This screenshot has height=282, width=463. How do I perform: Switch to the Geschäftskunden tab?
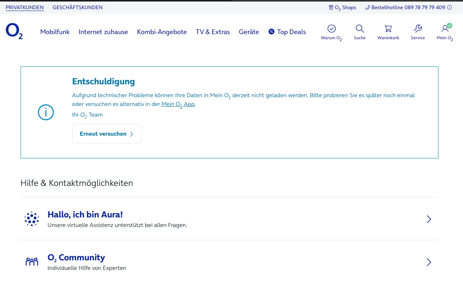click(78, 7)
